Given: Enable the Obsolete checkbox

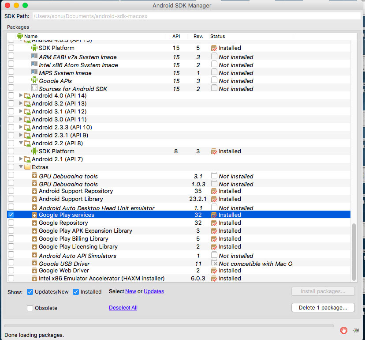Looking at the screenshot, I should tap(30, 308).
